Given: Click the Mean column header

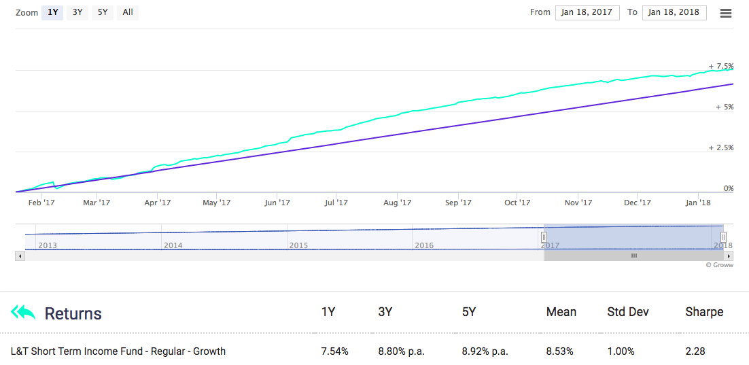Looking at the screenshot, I should coord(561,312).
